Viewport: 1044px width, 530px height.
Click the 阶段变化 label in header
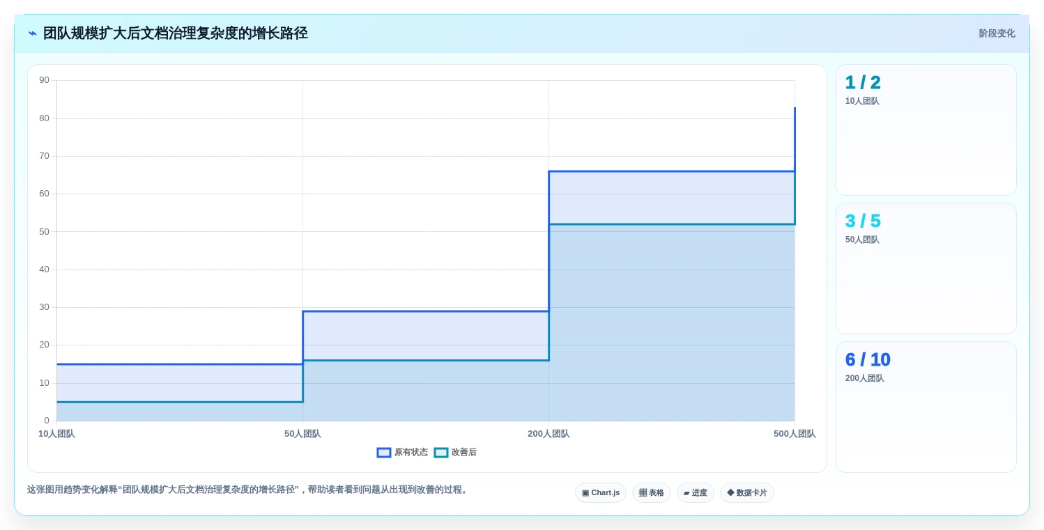click(997, 33)
